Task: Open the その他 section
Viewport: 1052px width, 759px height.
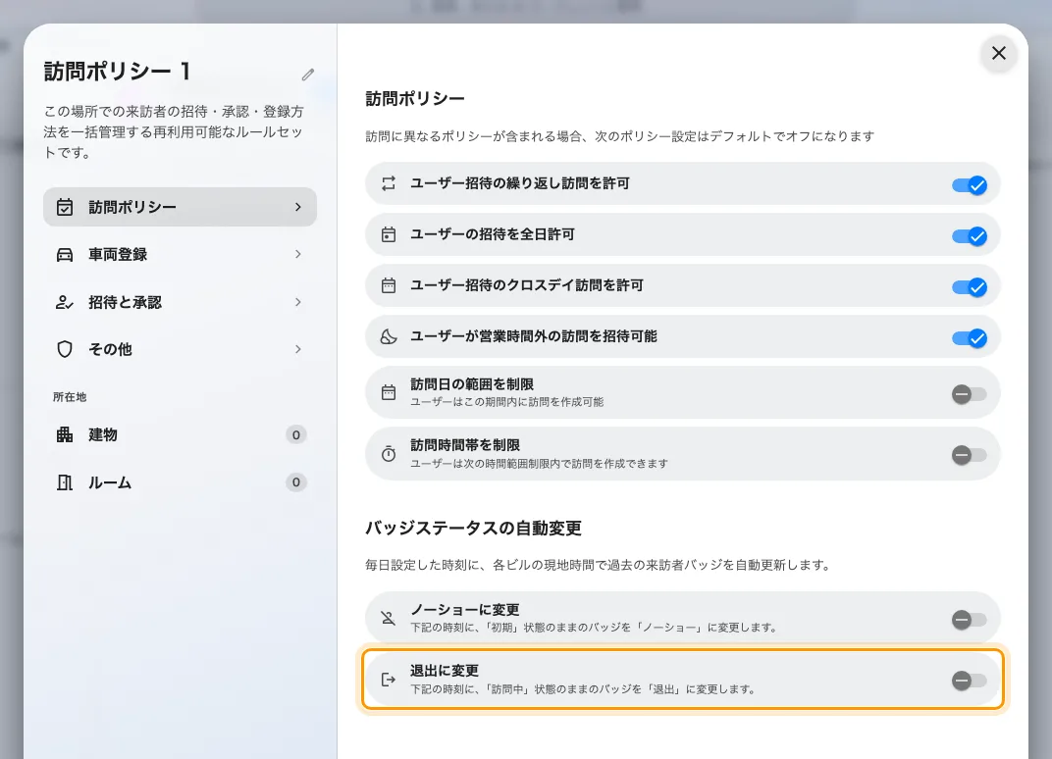Action: pyautogui.click(x=180, y=349)
